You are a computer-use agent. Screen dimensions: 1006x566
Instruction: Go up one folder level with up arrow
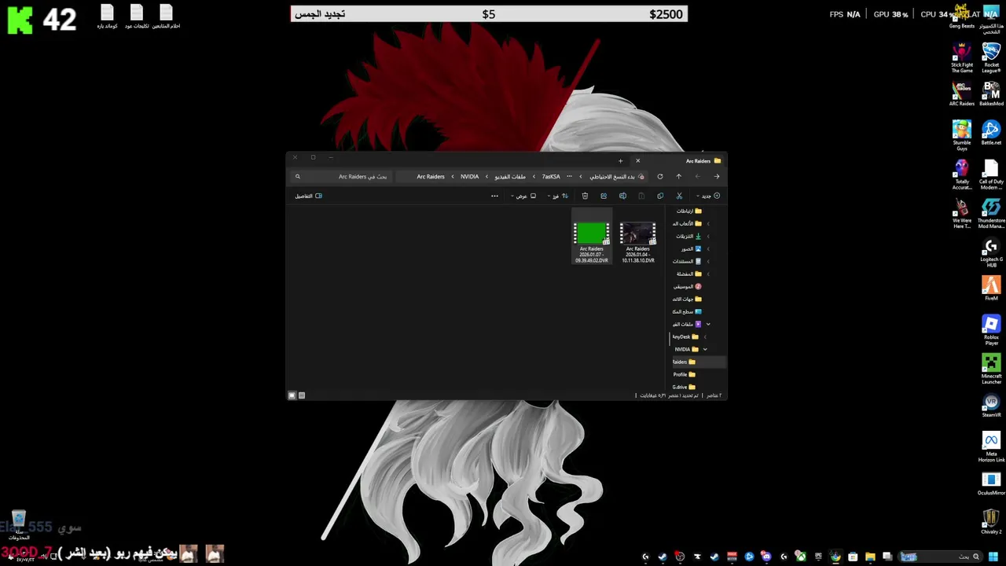pyautogui.click(x=679, y=176)
